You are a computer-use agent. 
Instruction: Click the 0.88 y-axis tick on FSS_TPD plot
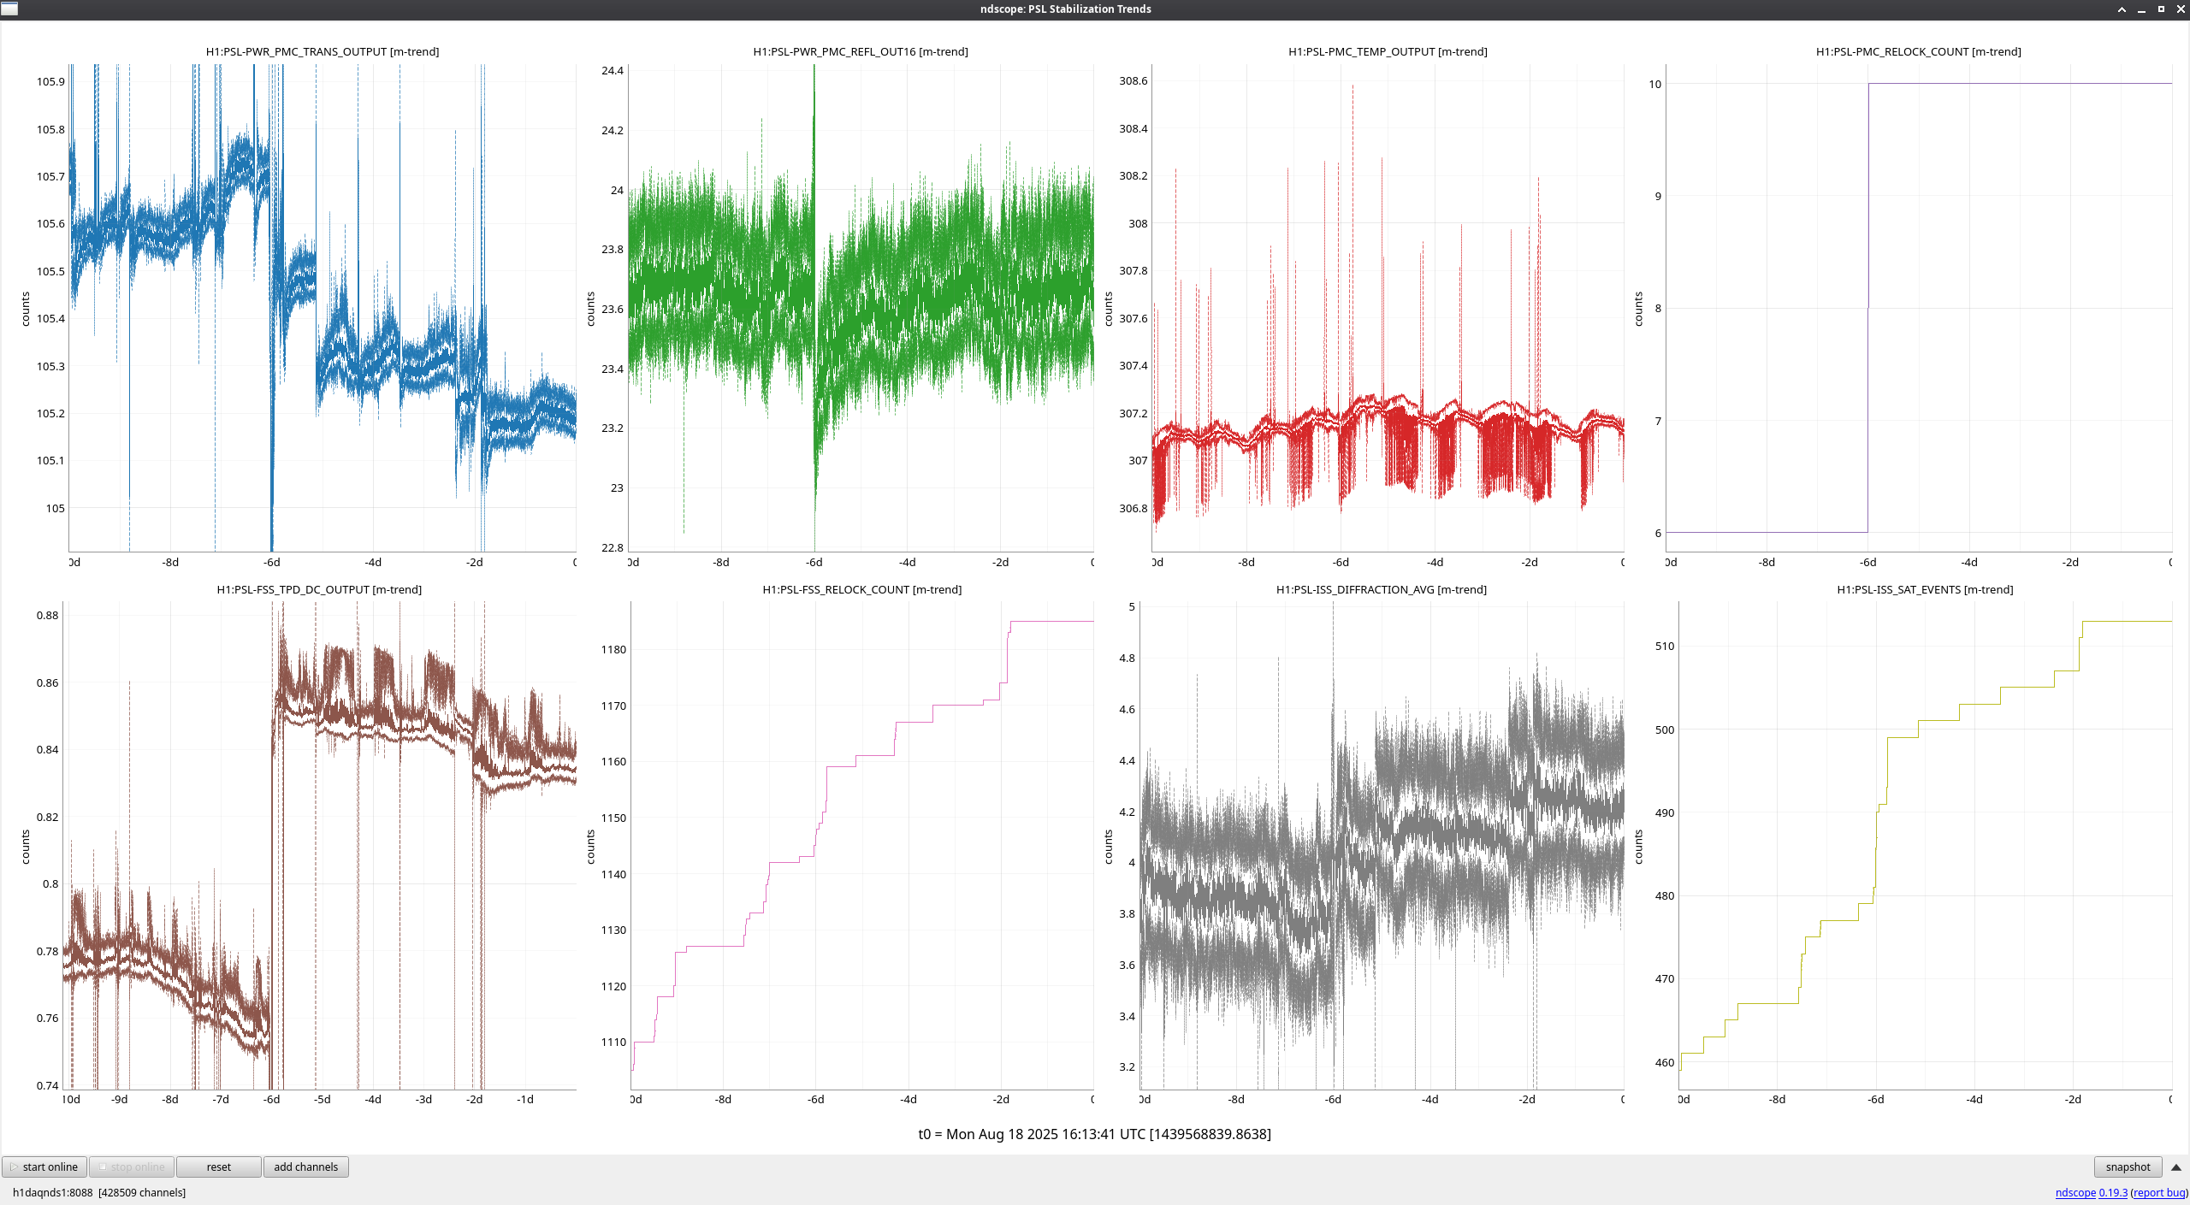coord(48,615)
